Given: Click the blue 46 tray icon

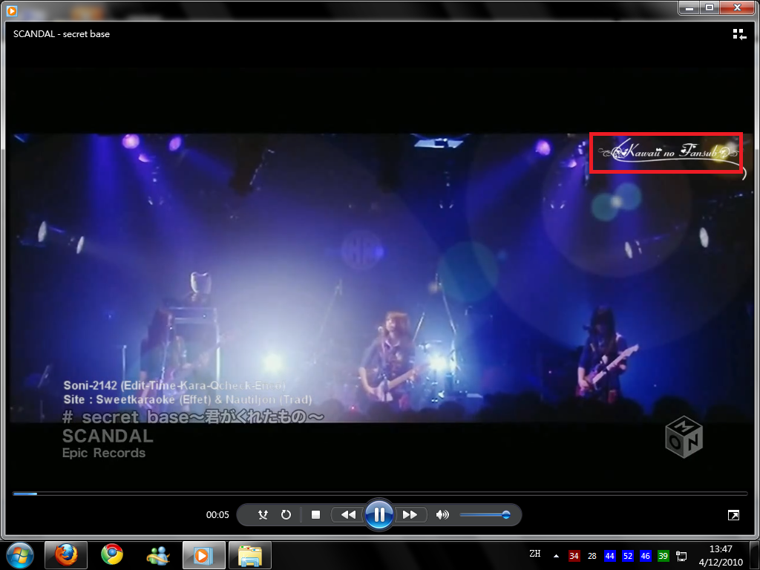Looking at the screenshot, I should pyautogui.click(x=645, y=556).
